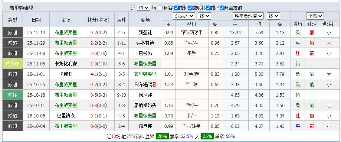Click the 62.5% 赢率 value
The image size is (341, 142).
187,136
